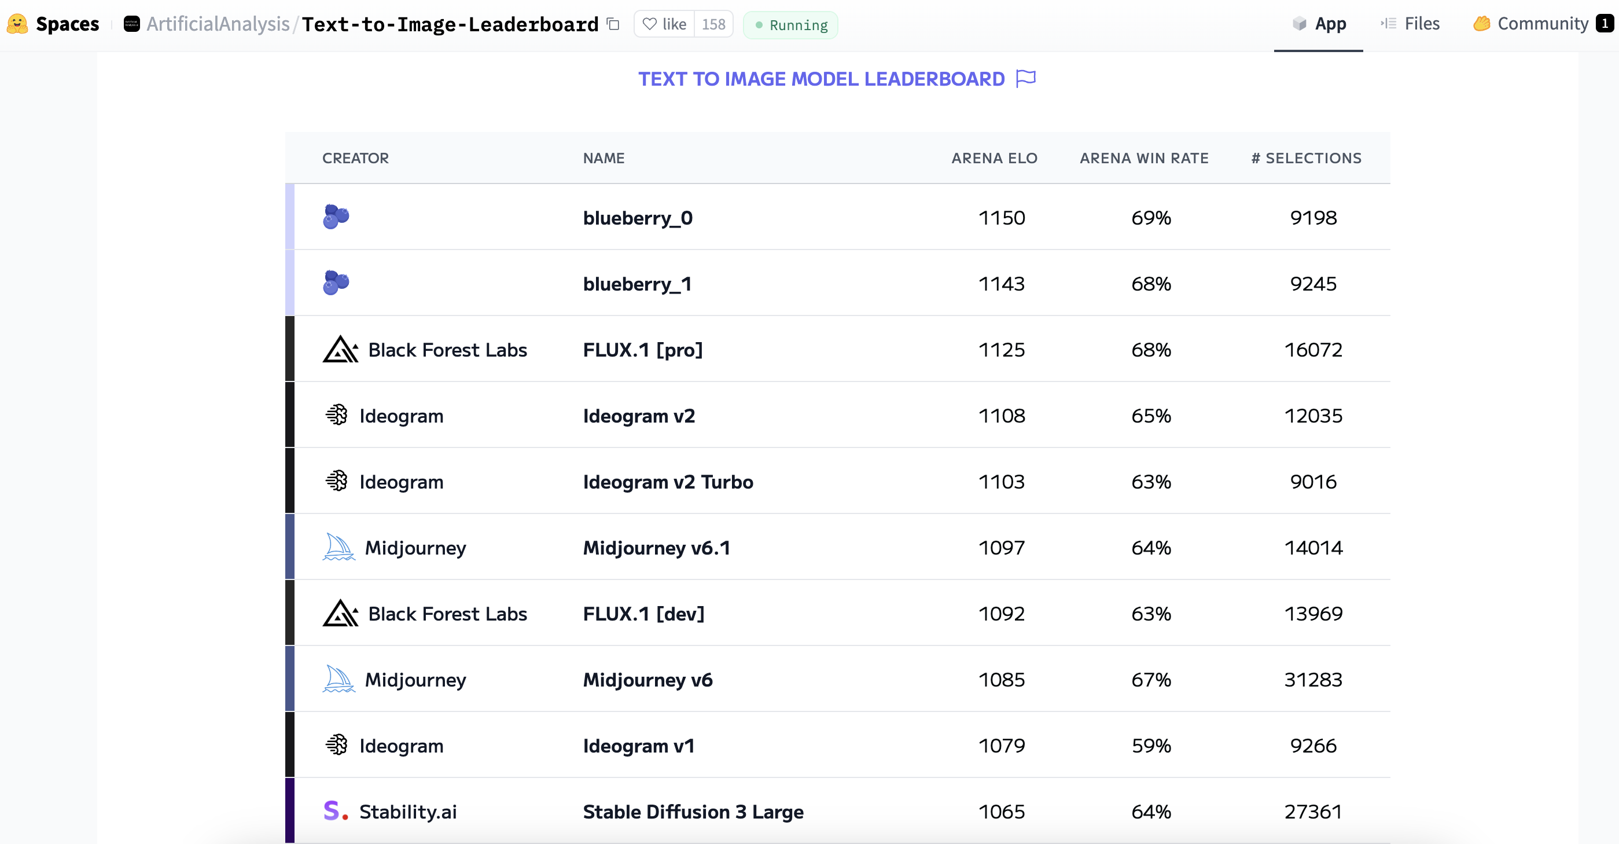The height and width of the screenshot is (844, 1619).
Task: Click the Stability.ai creator text
Action: [x=408, y=812]
